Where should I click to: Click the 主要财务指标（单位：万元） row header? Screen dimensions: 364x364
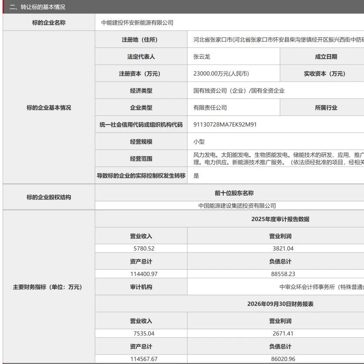click(x=48, y=287)
